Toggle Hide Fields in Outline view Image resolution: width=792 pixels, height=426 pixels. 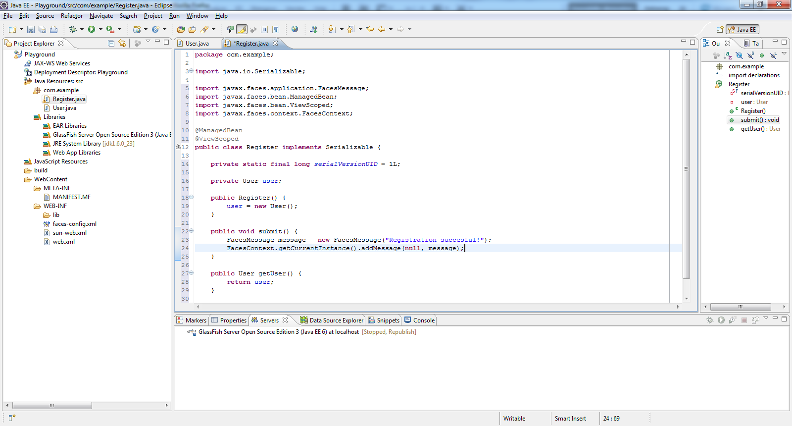[740, 55]
